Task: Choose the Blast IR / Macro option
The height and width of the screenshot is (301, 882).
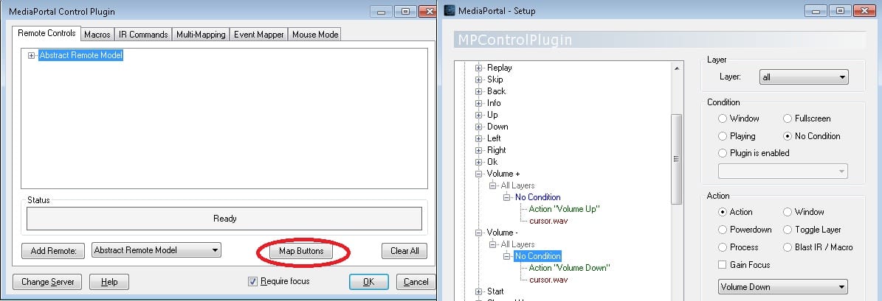Action: click(788, 247)
